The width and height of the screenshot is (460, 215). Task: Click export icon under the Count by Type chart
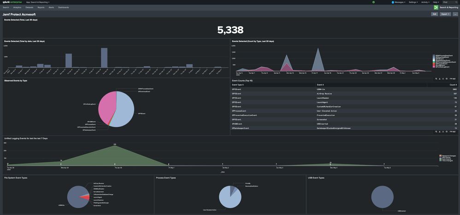[439, 79]
